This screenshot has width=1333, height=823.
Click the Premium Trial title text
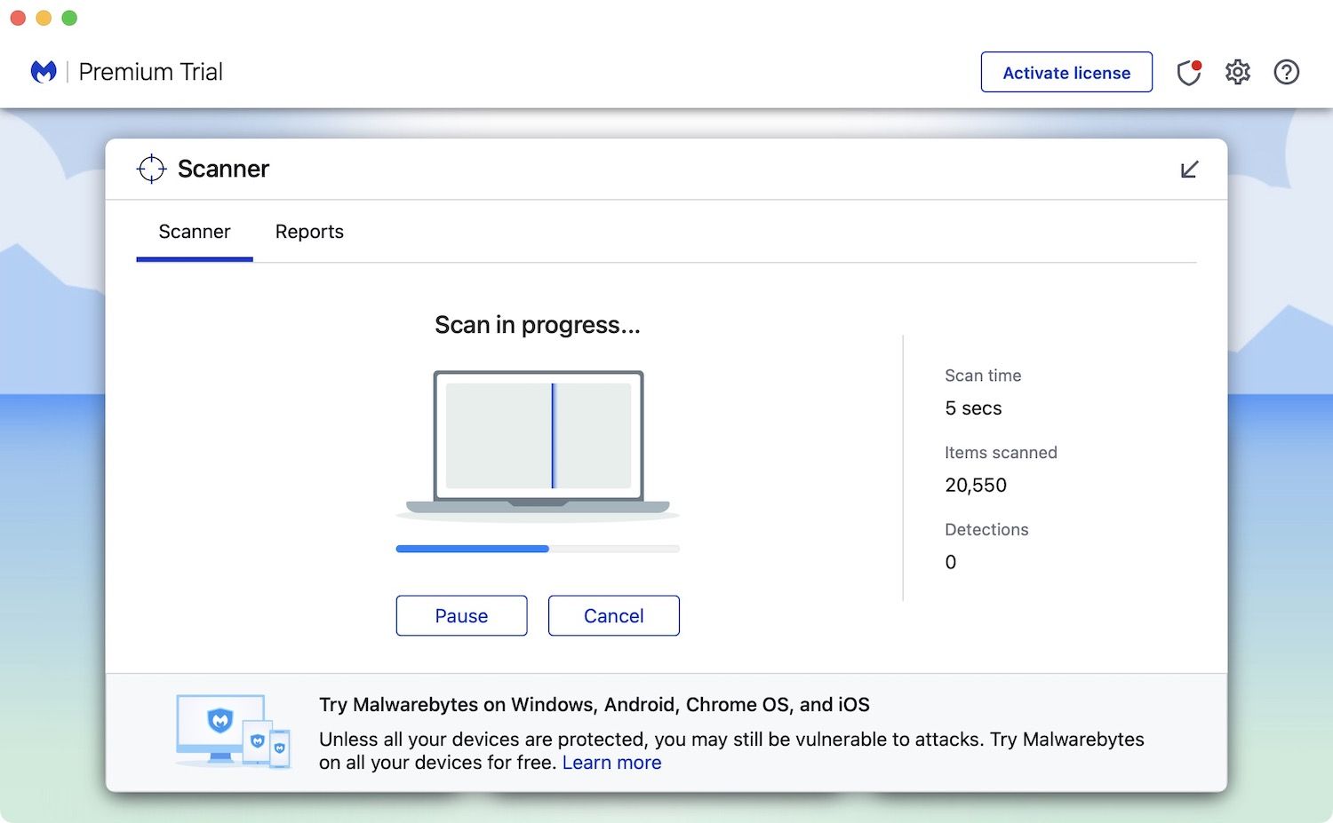click(151, 72)
